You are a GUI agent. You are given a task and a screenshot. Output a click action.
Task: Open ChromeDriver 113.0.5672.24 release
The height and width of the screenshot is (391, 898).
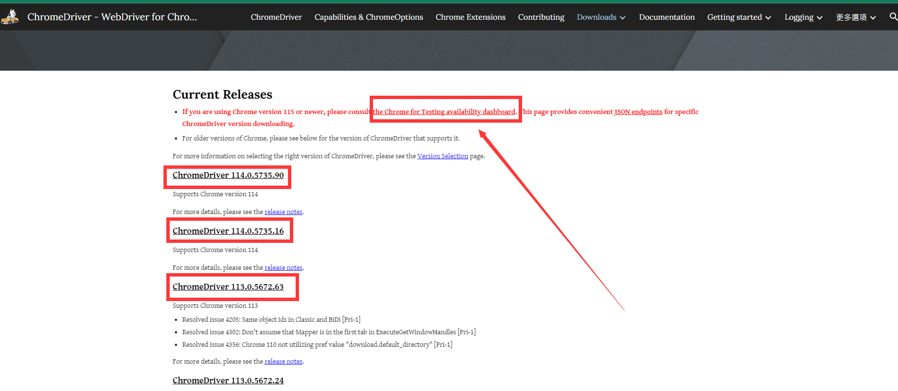pos(228,380)
